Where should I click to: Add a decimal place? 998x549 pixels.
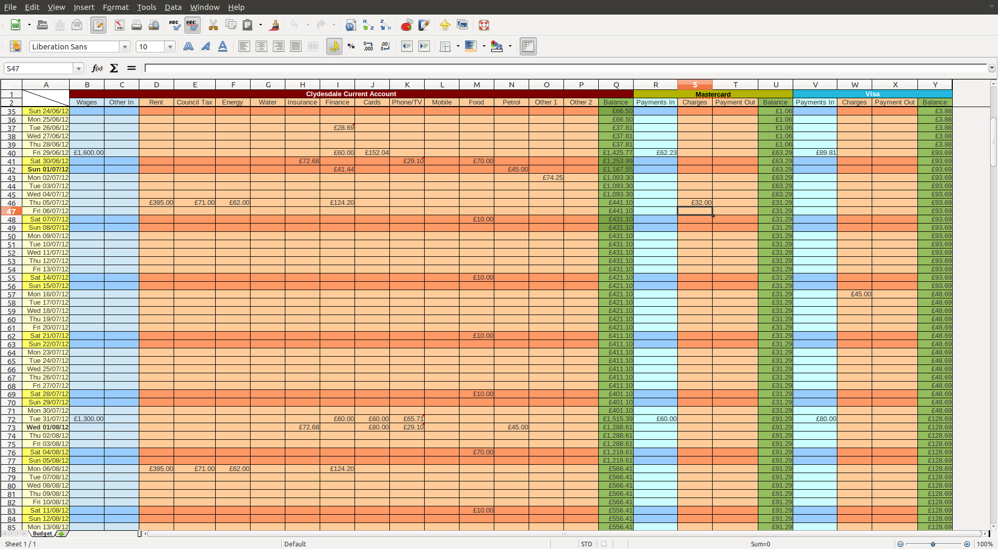pos(369,46)
